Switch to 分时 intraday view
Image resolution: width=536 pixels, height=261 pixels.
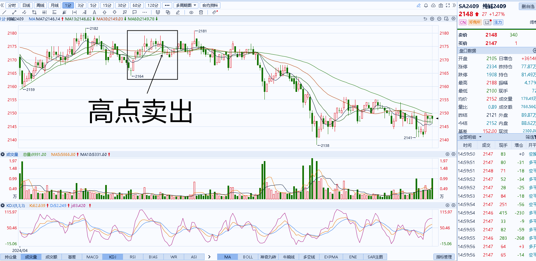12,5
